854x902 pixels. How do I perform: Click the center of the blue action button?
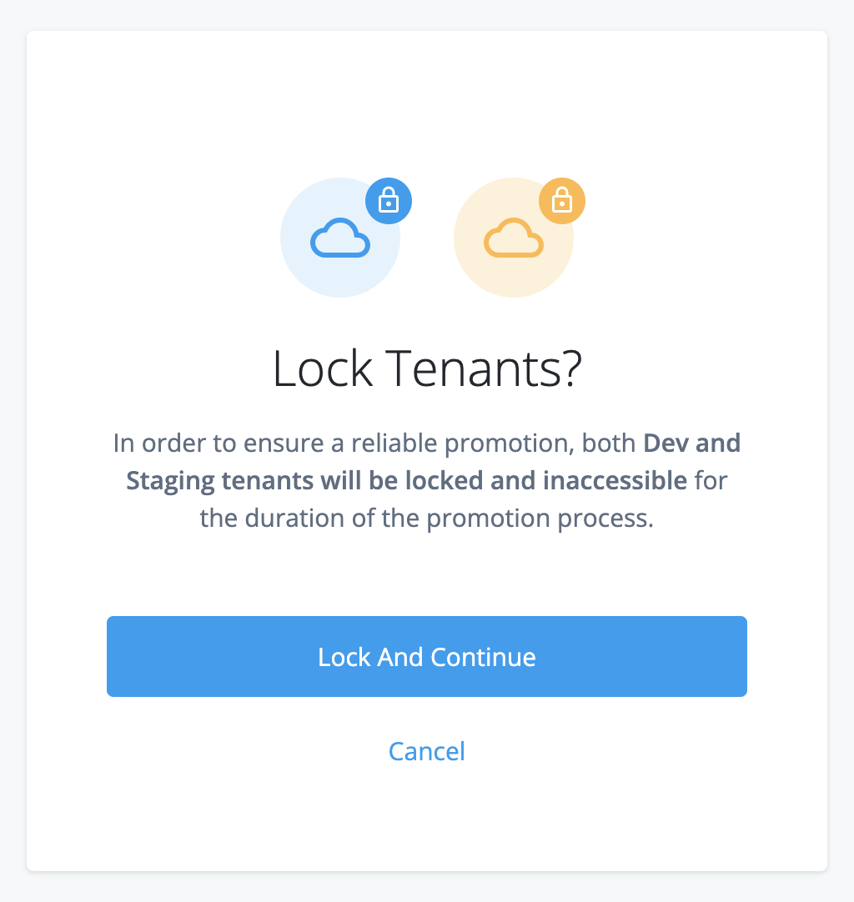point(426,656)
